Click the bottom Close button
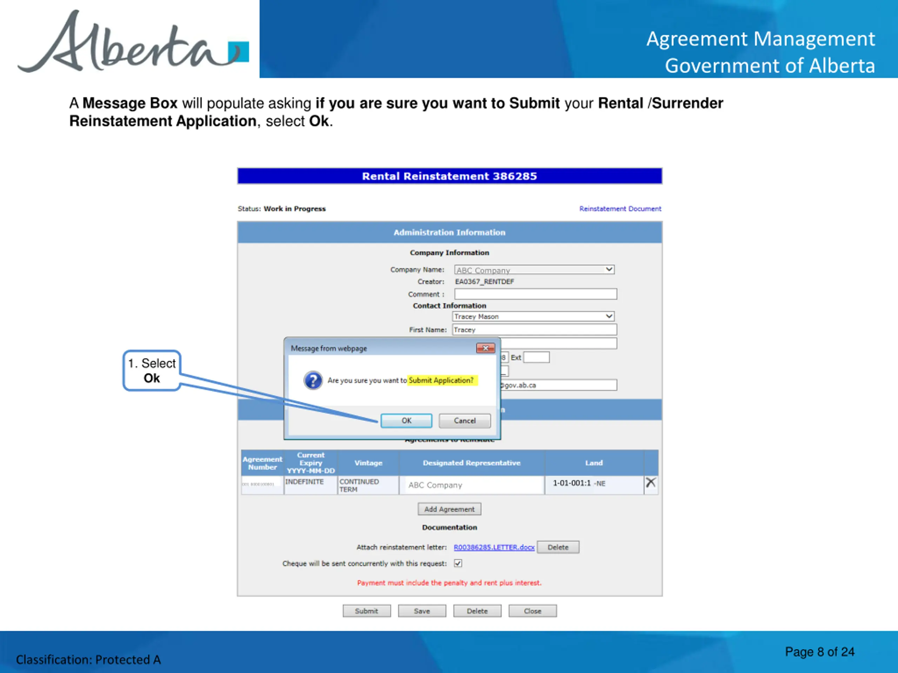The height and width of the screenshot is (673, 898). coord(532,611)
